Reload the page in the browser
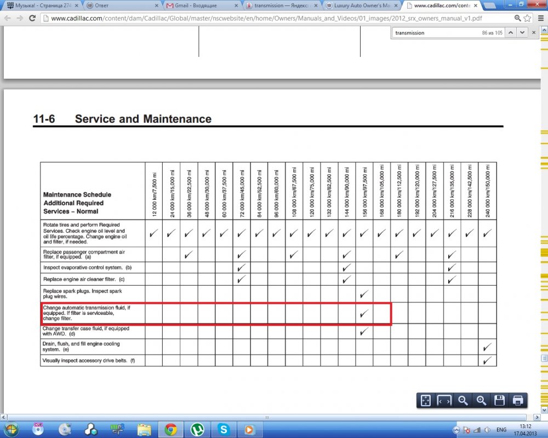Viewport: 548px width, 438px height. [32, 18]
